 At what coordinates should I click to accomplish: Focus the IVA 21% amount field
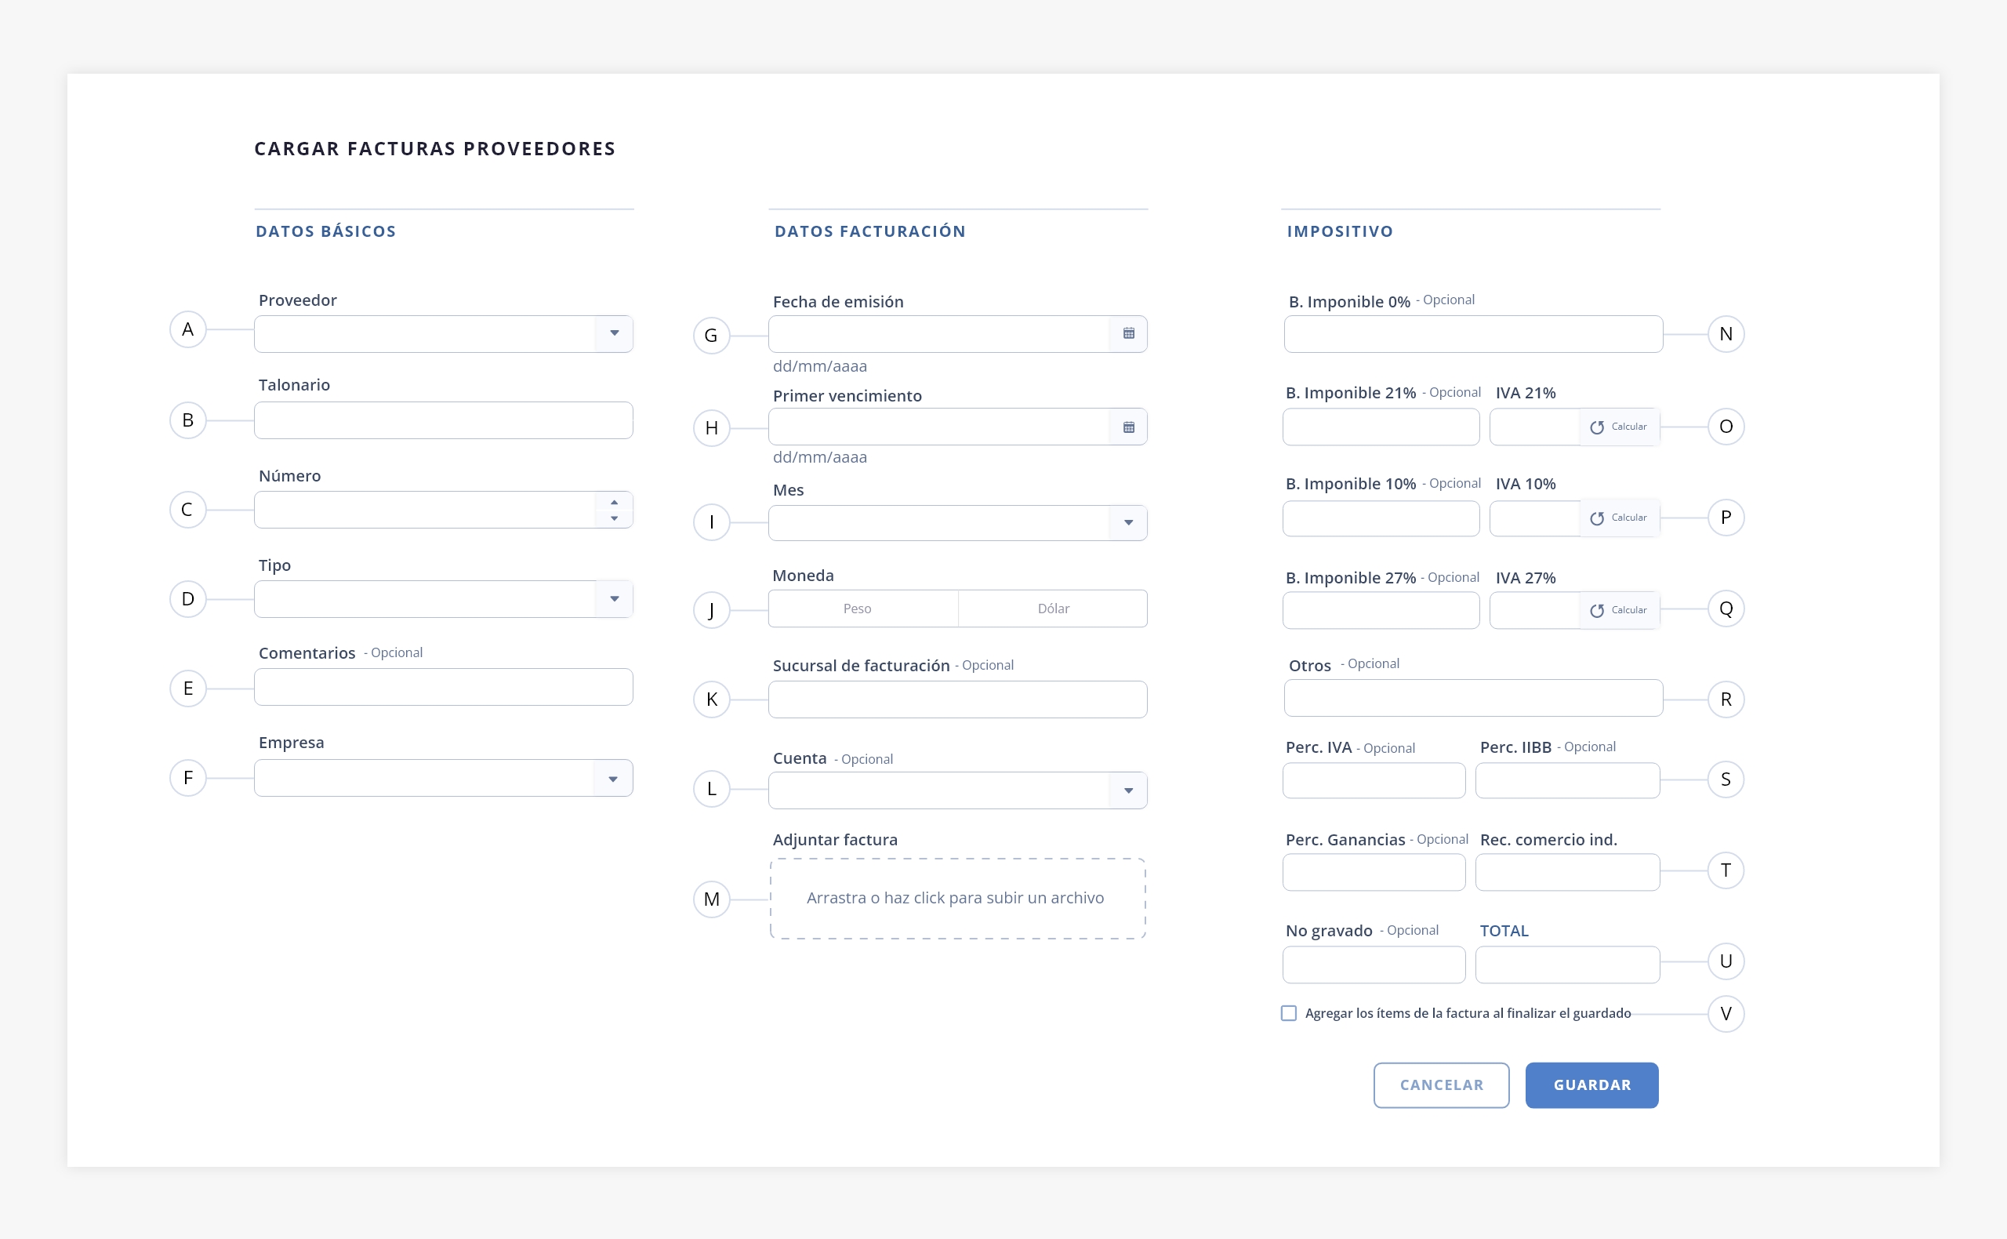coord(1534,427)
